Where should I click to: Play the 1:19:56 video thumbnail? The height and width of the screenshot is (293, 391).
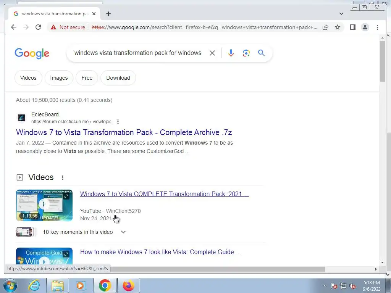point(44,205)
